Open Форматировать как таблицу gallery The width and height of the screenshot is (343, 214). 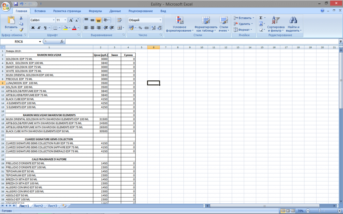(x=206, y=24)
